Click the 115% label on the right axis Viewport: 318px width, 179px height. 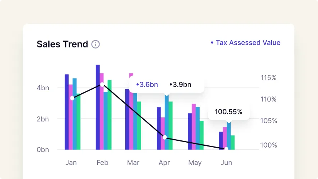point(269,78)
